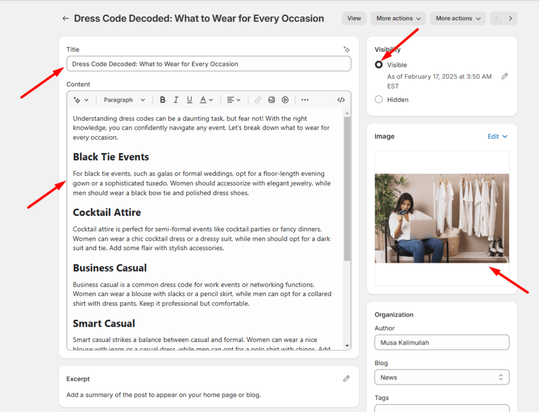Toggle italic formatting

(176, 100)
